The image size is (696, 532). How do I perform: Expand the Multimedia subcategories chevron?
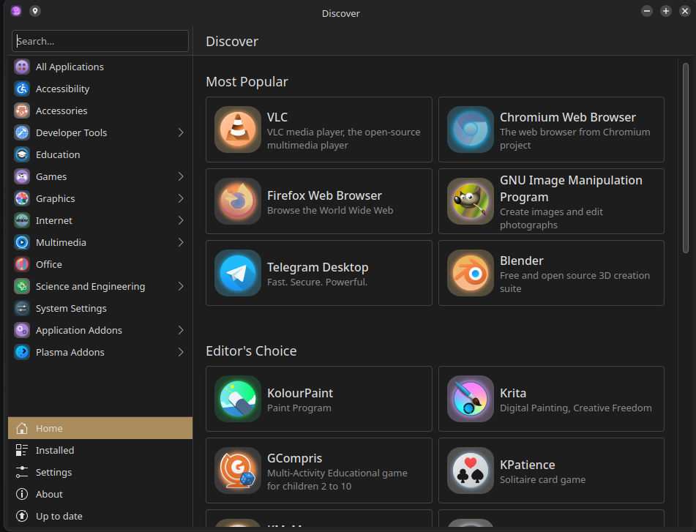pyautogui.click(x=181, y=243)
